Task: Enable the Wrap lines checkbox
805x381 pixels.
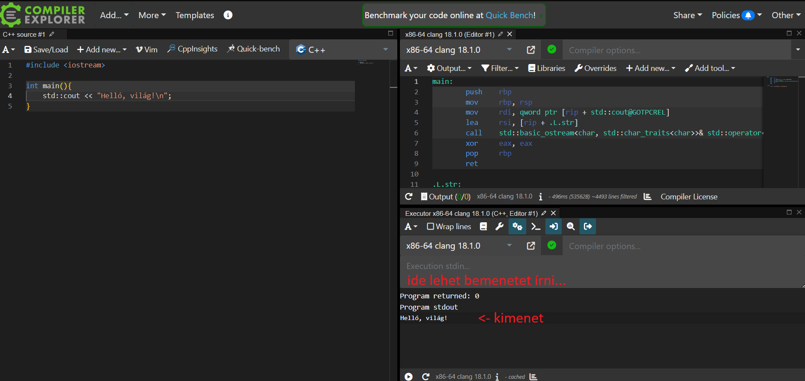Action: [x=430, y=227]
